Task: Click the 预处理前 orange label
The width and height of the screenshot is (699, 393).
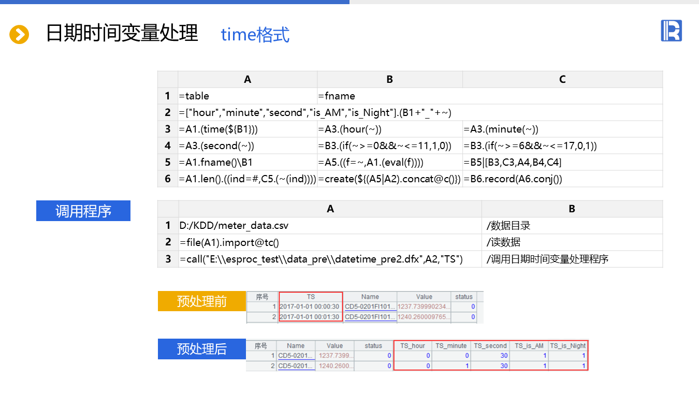Action: pyautogui.click(x=202, y=301)
